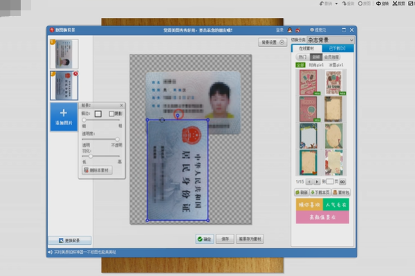Select the 全部 filter tag

click(300, 65)
